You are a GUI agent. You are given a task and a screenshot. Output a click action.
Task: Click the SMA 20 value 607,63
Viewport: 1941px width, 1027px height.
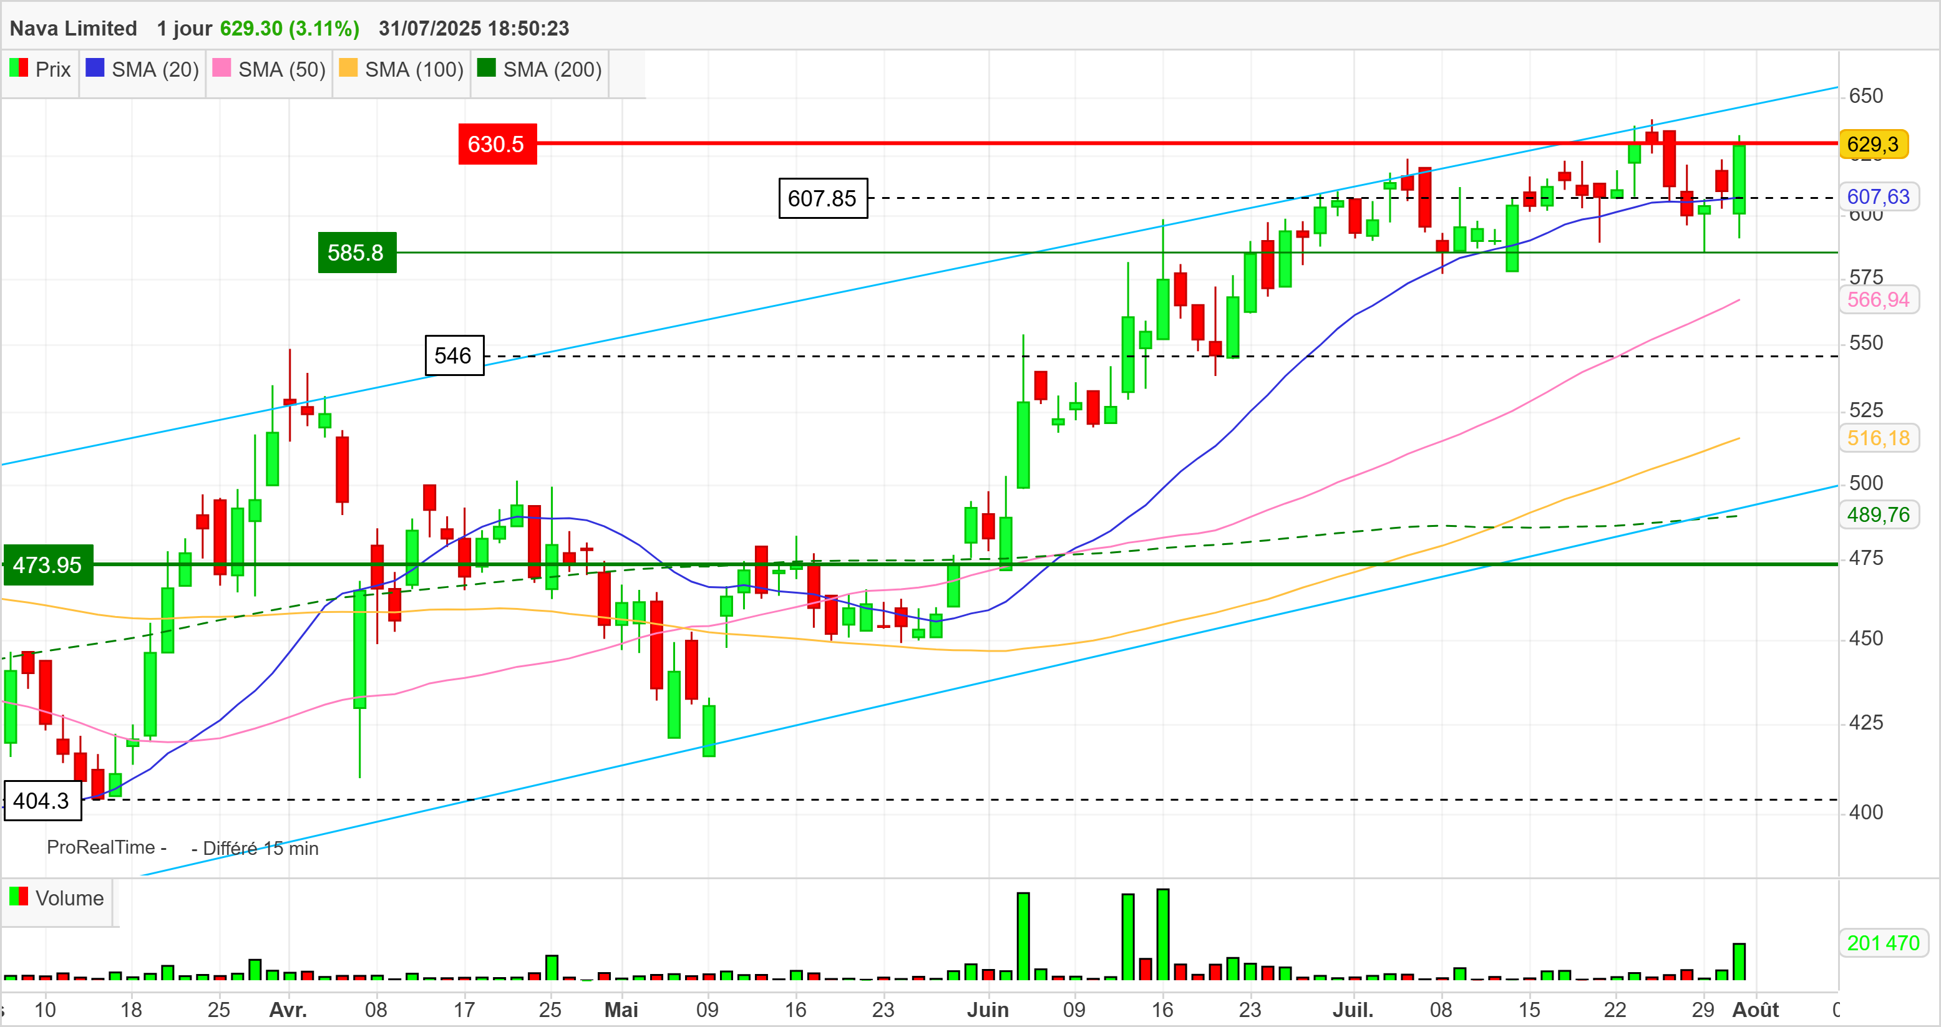click(x=1879, y=196)
